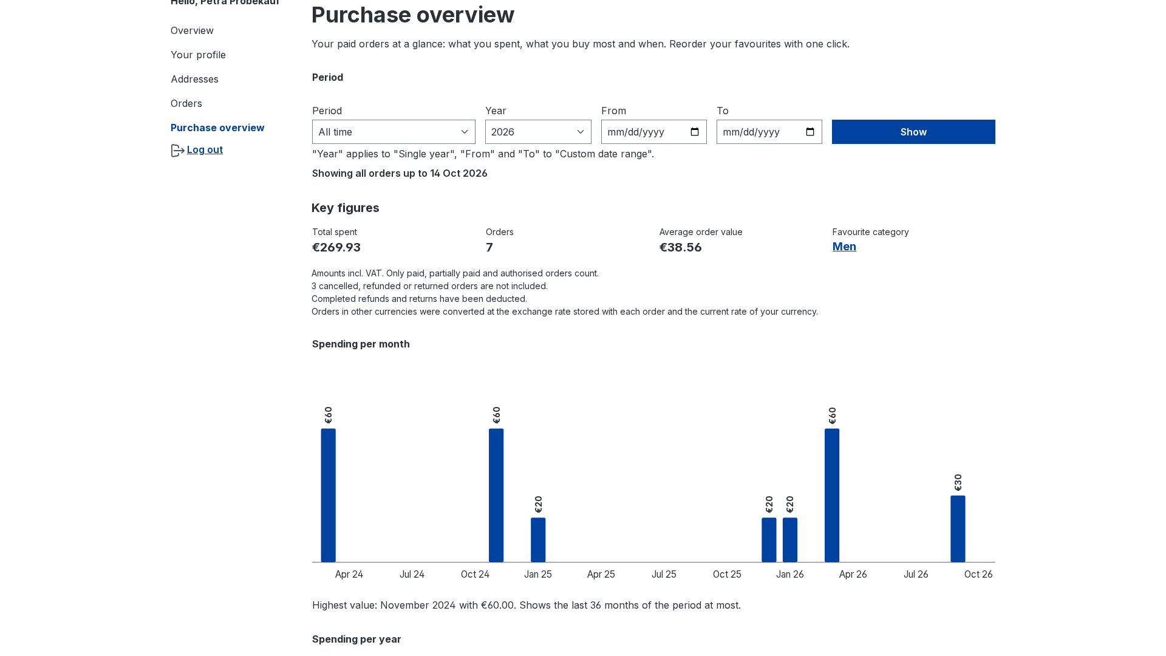Screen dimensions: 1166x656
Task: Click the €20 bar at Jan 26
Action: pyautogui.click(x=790, y=539)
